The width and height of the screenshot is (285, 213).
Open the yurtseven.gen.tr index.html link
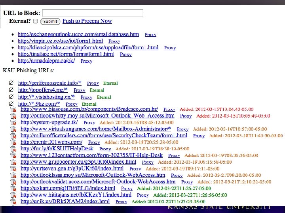click(x=72, y=168)
